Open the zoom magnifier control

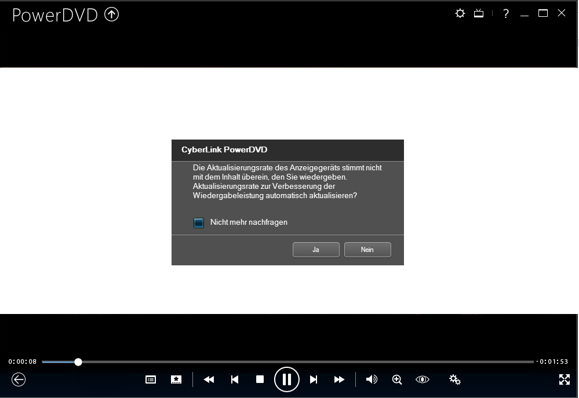click(x=397, y=379)
